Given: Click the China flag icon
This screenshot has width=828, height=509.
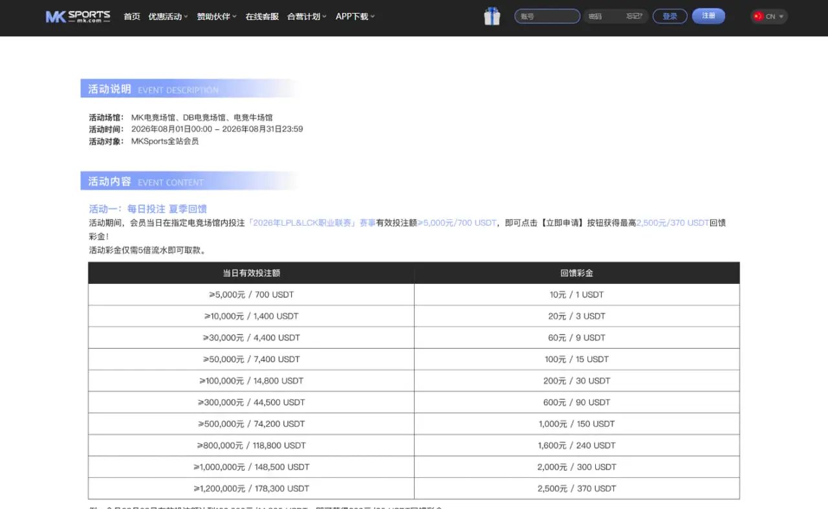Looking at the screenshot, I should click(x=758, y=16).
